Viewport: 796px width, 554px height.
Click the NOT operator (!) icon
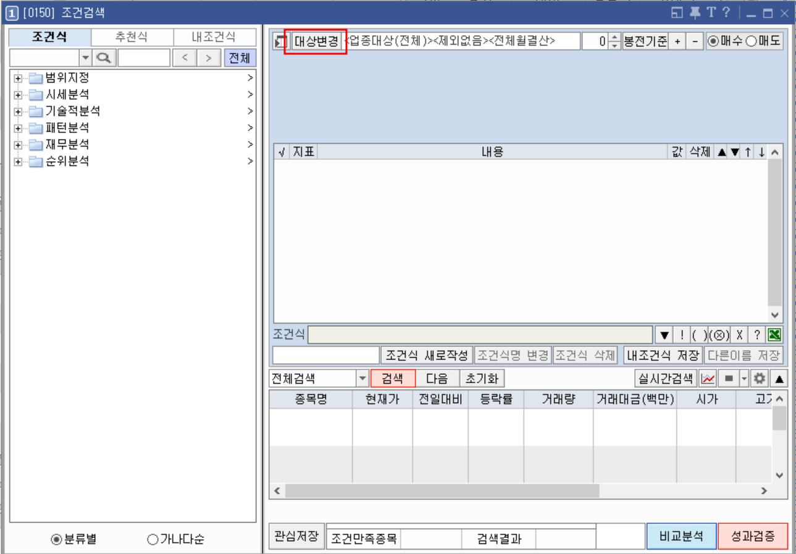[x=682, y=336]
